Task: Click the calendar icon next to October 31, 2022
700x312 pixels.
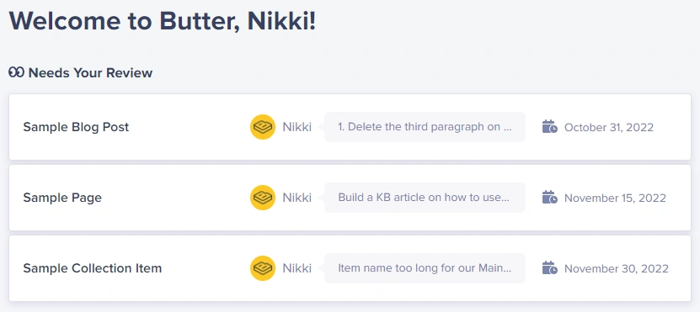Action: (x=549, y=127)
